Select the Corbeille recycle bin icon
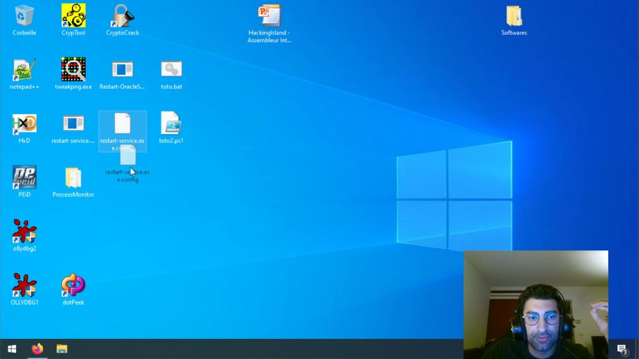The height and width of the screenshot is (359, 639). [x=24, y=20]
